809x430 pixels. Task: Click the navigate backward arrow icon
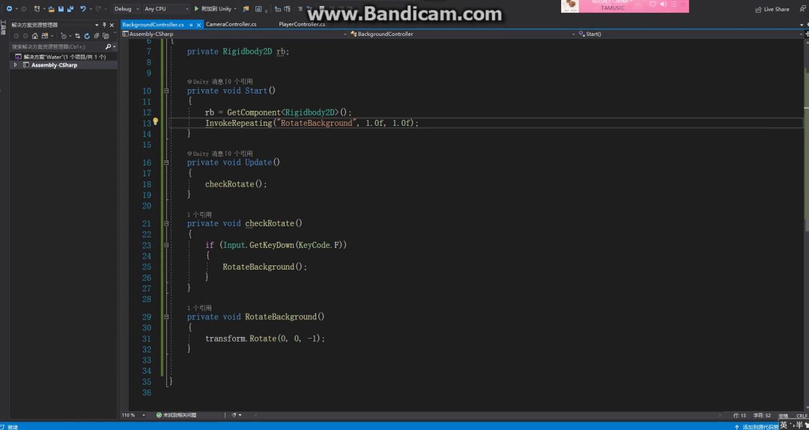pos(8,9)
